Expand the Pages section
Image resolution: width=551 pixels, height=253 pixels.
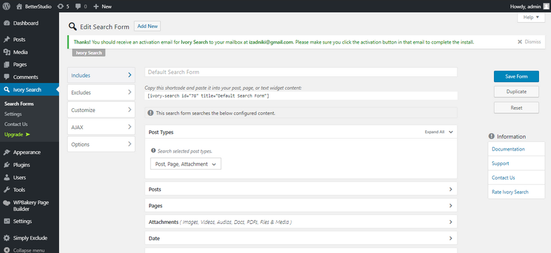point(301,206)
